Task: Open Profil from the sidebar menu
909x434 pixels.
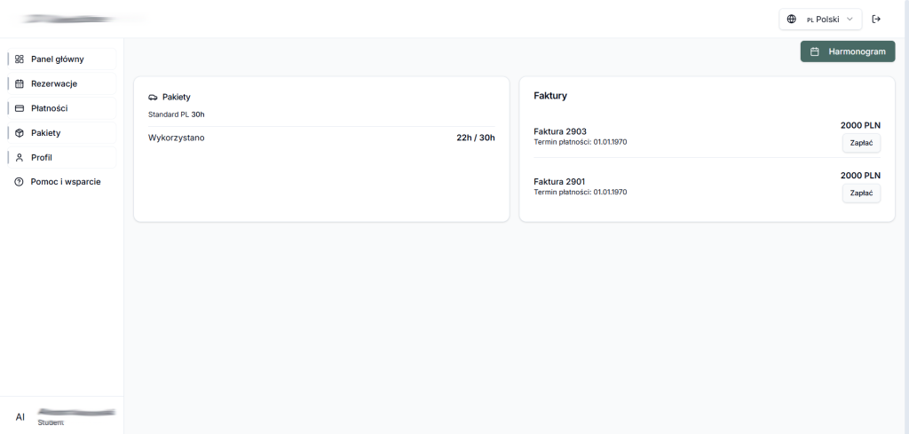Action: coord(42,157)
